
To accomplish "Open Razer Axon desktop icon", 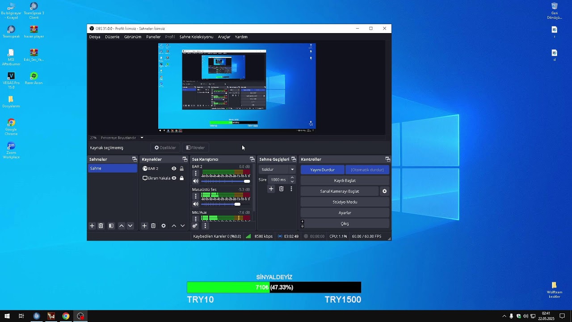I will [34, 78].
